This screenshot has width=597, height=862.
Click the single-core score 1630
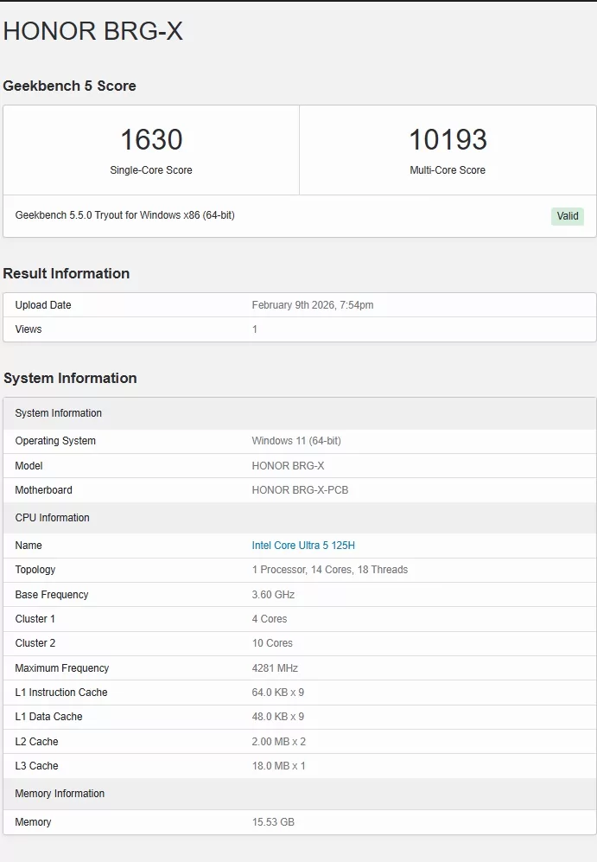(x=151, y=140)
